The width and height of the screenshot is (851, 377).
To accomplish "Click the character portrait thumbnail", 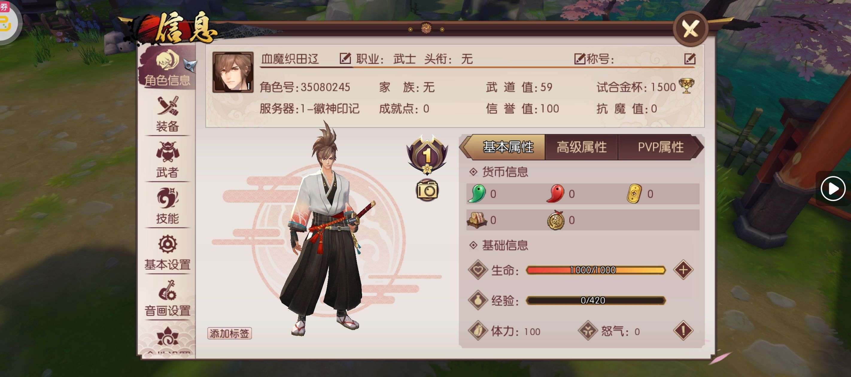I will click(x=233, y=72).
